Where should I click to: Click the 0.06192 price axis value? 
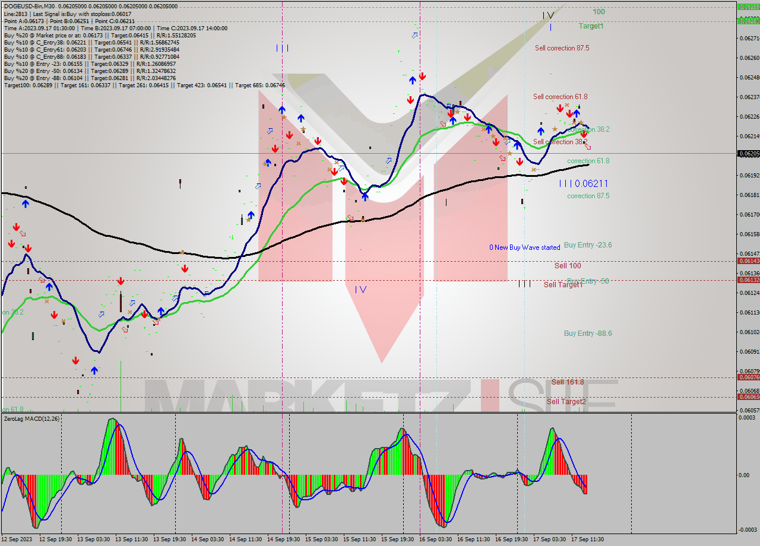[x=749, y=175]
